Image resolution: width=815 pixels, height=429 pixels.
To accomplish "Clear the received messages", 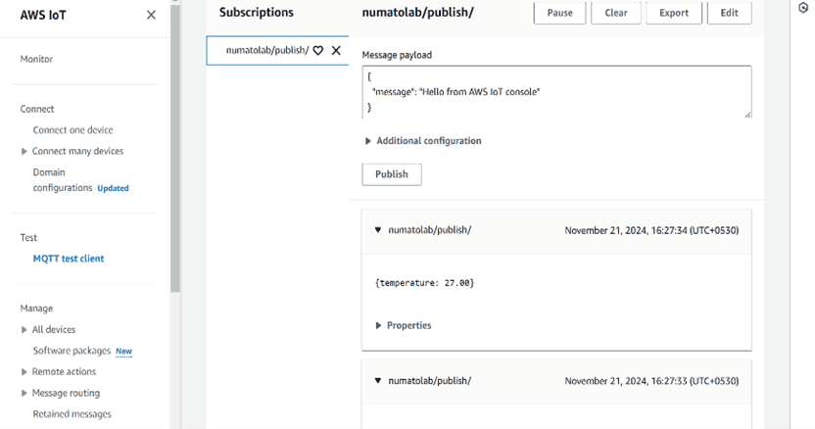I will (x=616, y=13).
